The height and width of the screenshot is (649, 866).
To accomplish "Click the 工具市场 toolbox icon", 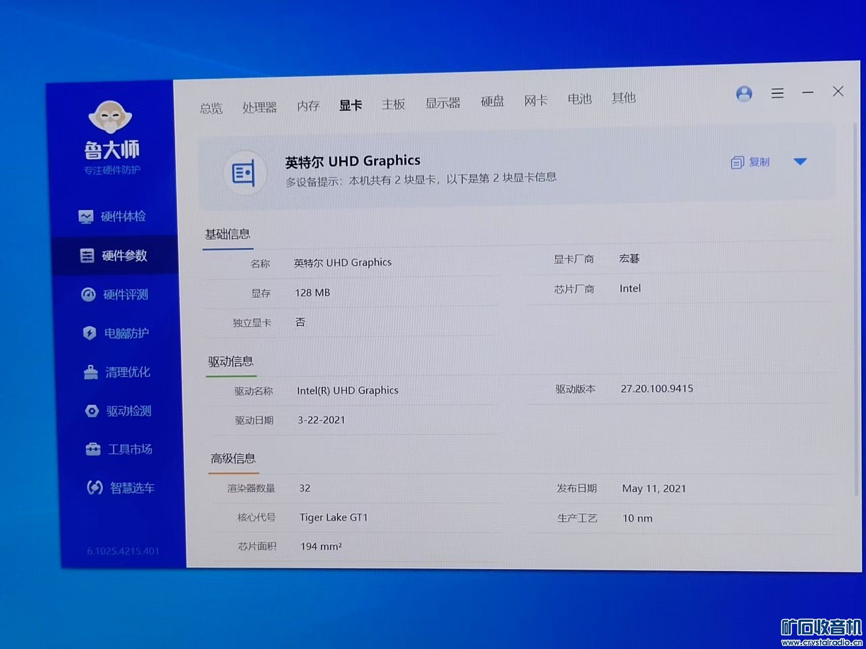I will [x=93, y=449].
